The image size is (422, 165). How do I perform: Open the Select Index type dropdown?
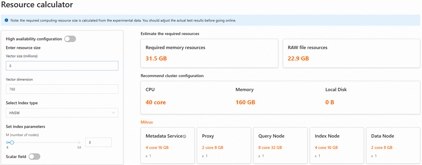tap(62, 113)
